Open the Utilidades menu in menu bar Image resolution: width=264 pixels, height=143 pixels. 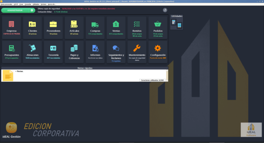pyautogui.click(x=36, y=4)
